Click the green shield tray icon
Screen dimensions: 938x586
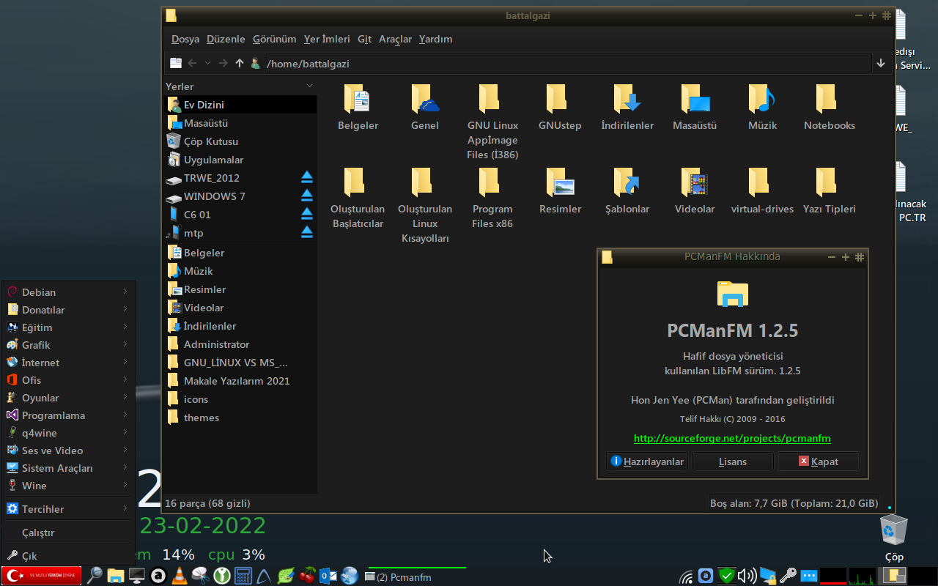[726, 576]
